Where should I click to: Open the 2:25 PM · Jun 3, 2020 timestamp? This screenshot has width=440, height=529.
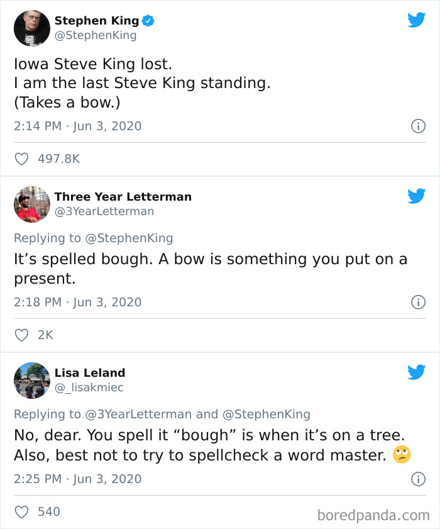tap(77, 479)
